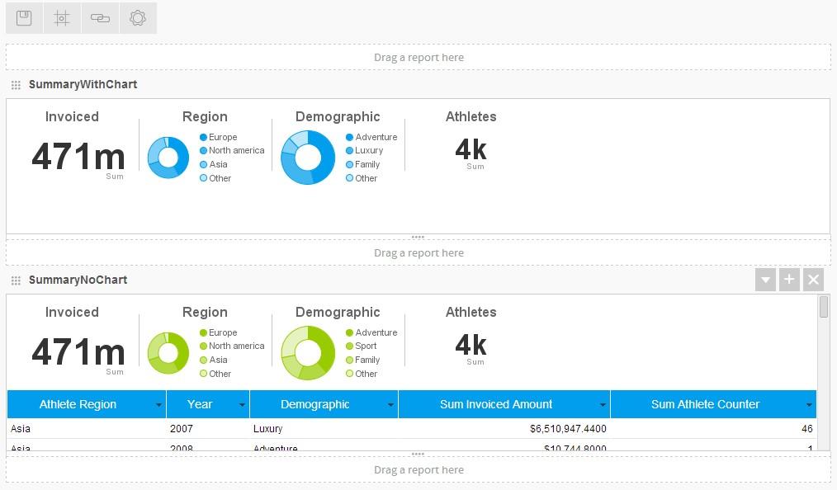Click the drop zone below the SummaryNoChart table
The height and width of the screenshot is (490, 837).
coord(418,469)
